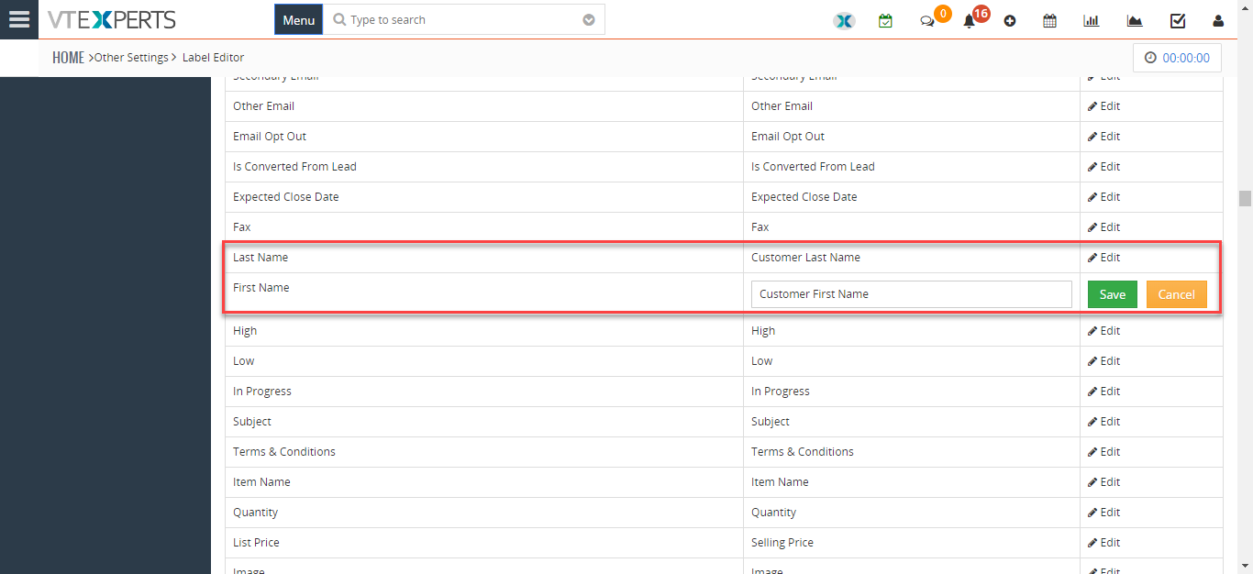Edit the Low label
Screen dimensions: 1253x574
point(1103,361)
